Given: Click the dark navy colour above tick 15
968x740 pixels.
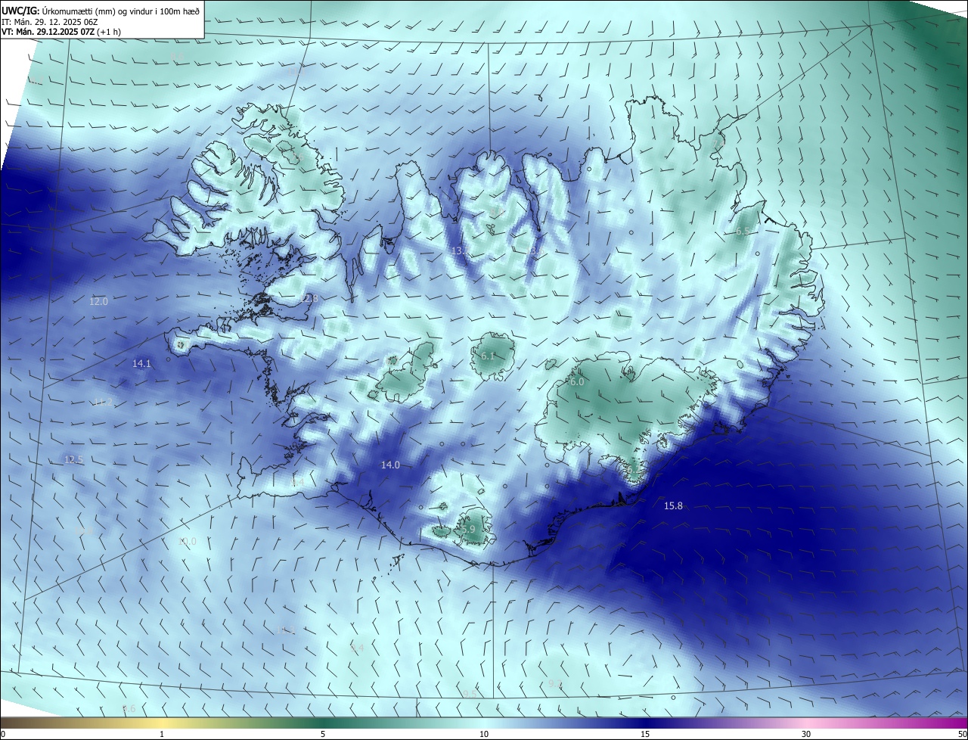Looking at the screenshot, I should [x=645, y=723].
